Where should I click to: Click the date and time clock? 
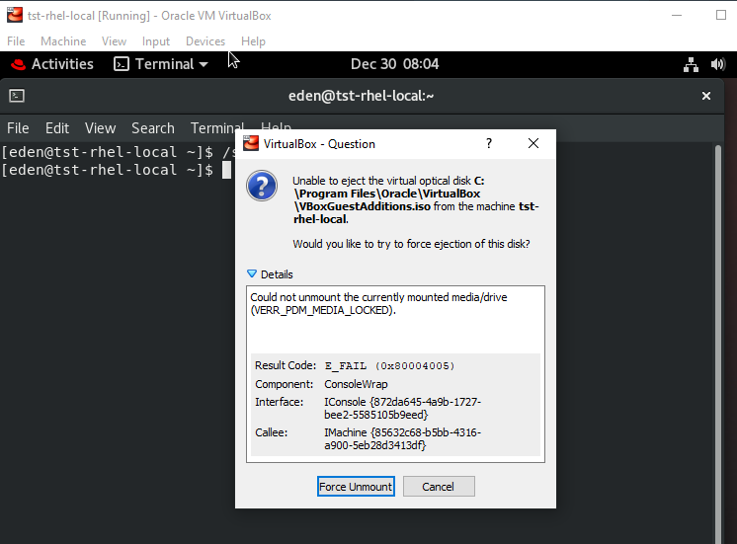tap(395, 64)
